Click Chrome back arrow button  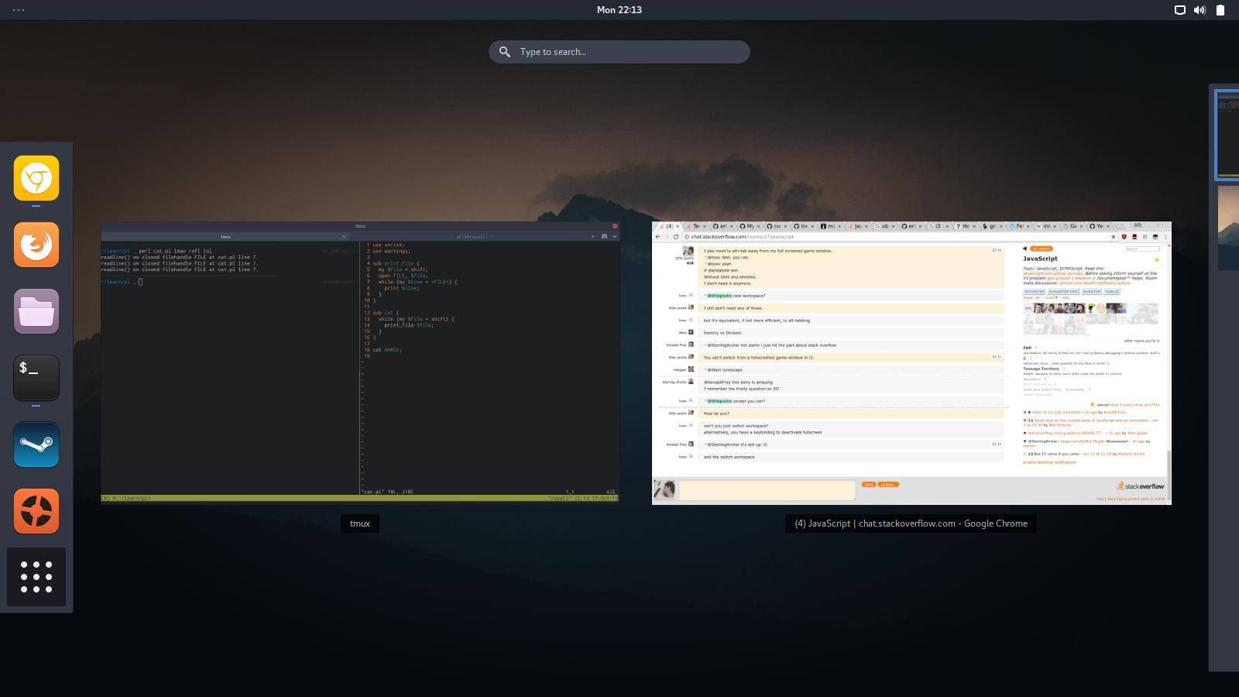click(658, 237)
